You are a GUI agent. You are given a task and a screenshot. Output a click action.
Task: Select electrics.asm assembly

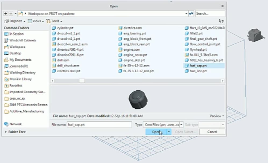(130, 28)
